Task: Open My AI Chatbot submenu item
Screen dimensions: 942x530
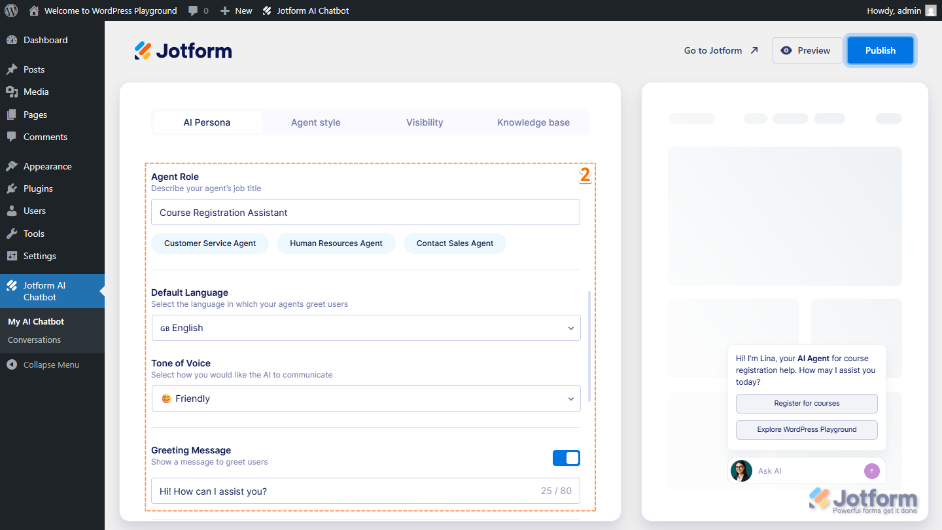Action: [36, 321]
